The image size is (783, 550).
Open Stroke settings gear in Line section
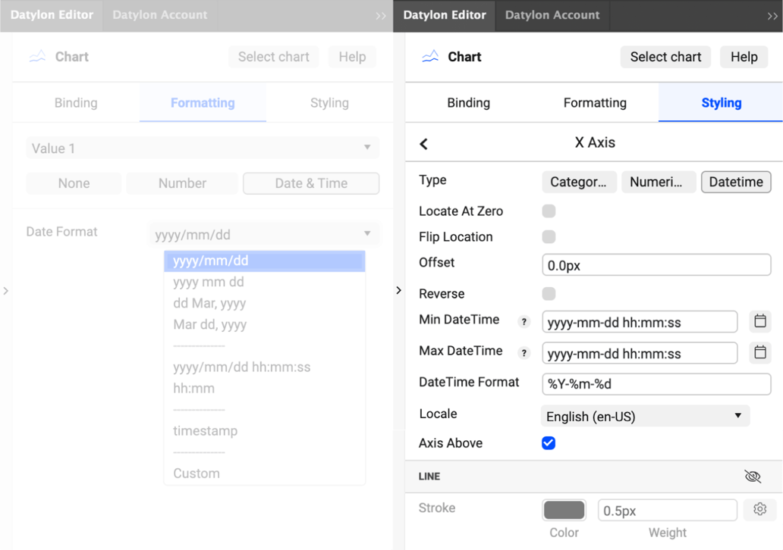(x=760, y=510)
